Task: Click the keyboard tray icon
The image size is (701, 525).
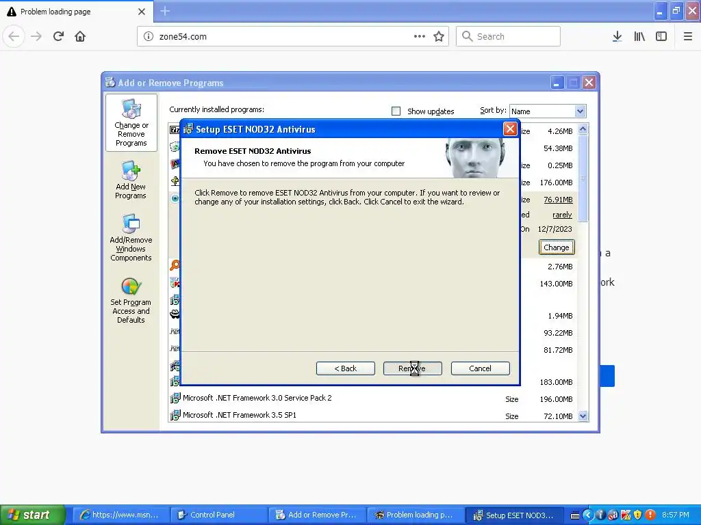Action: (575, 515)
